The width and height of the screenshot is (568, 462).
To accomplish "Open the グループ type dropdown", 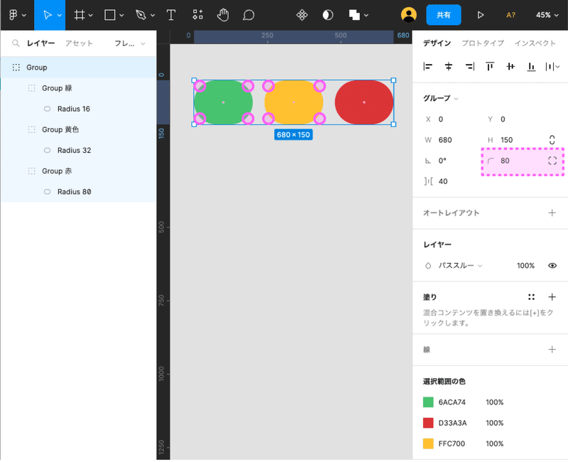I will 440,98.
